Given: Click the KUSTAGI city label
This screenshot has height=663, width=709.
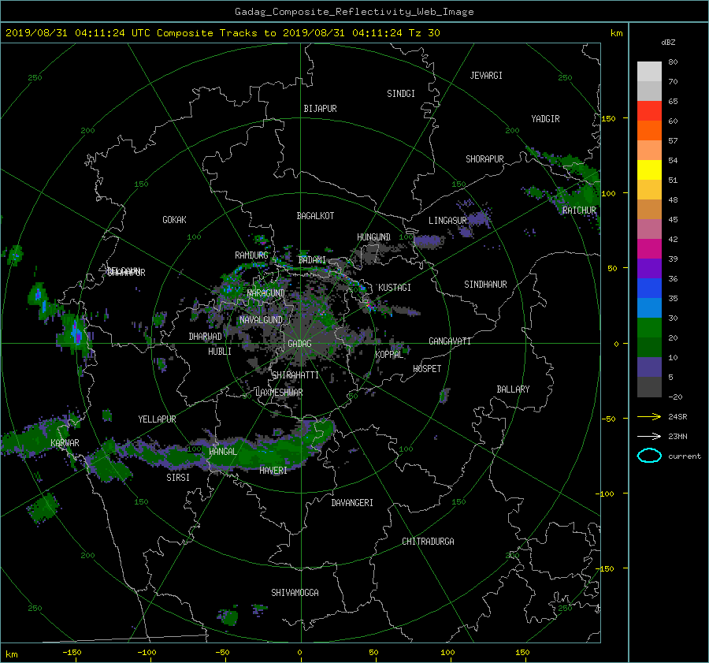Looking at the screenshot, I should click(x=395, y=288).
